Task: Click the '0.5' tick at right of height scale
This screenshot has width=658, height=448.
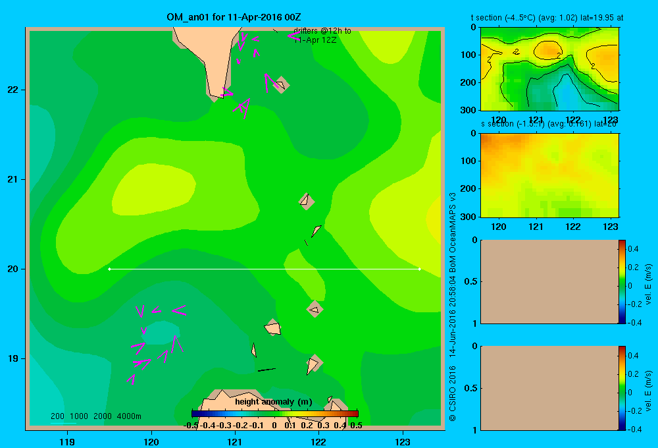Action: click(356, 426)
